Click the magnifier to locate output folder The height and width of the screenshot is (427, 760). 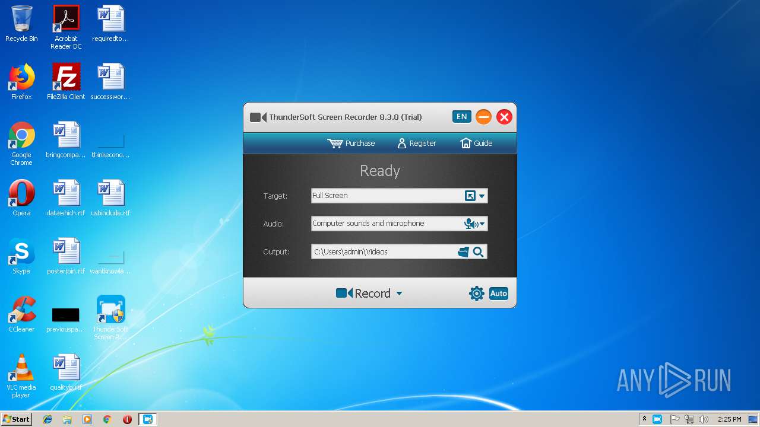pos(478,252)
